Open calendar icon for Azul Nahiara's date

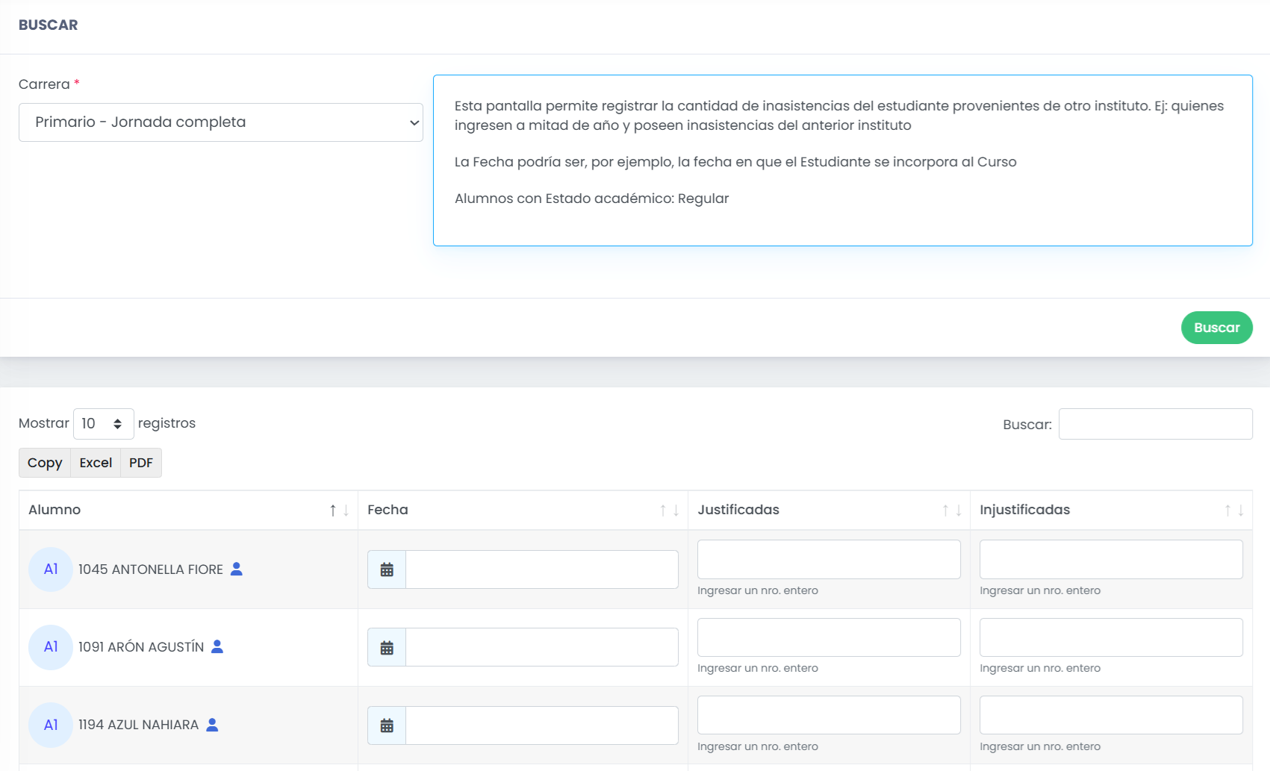(x=387, y=725)
